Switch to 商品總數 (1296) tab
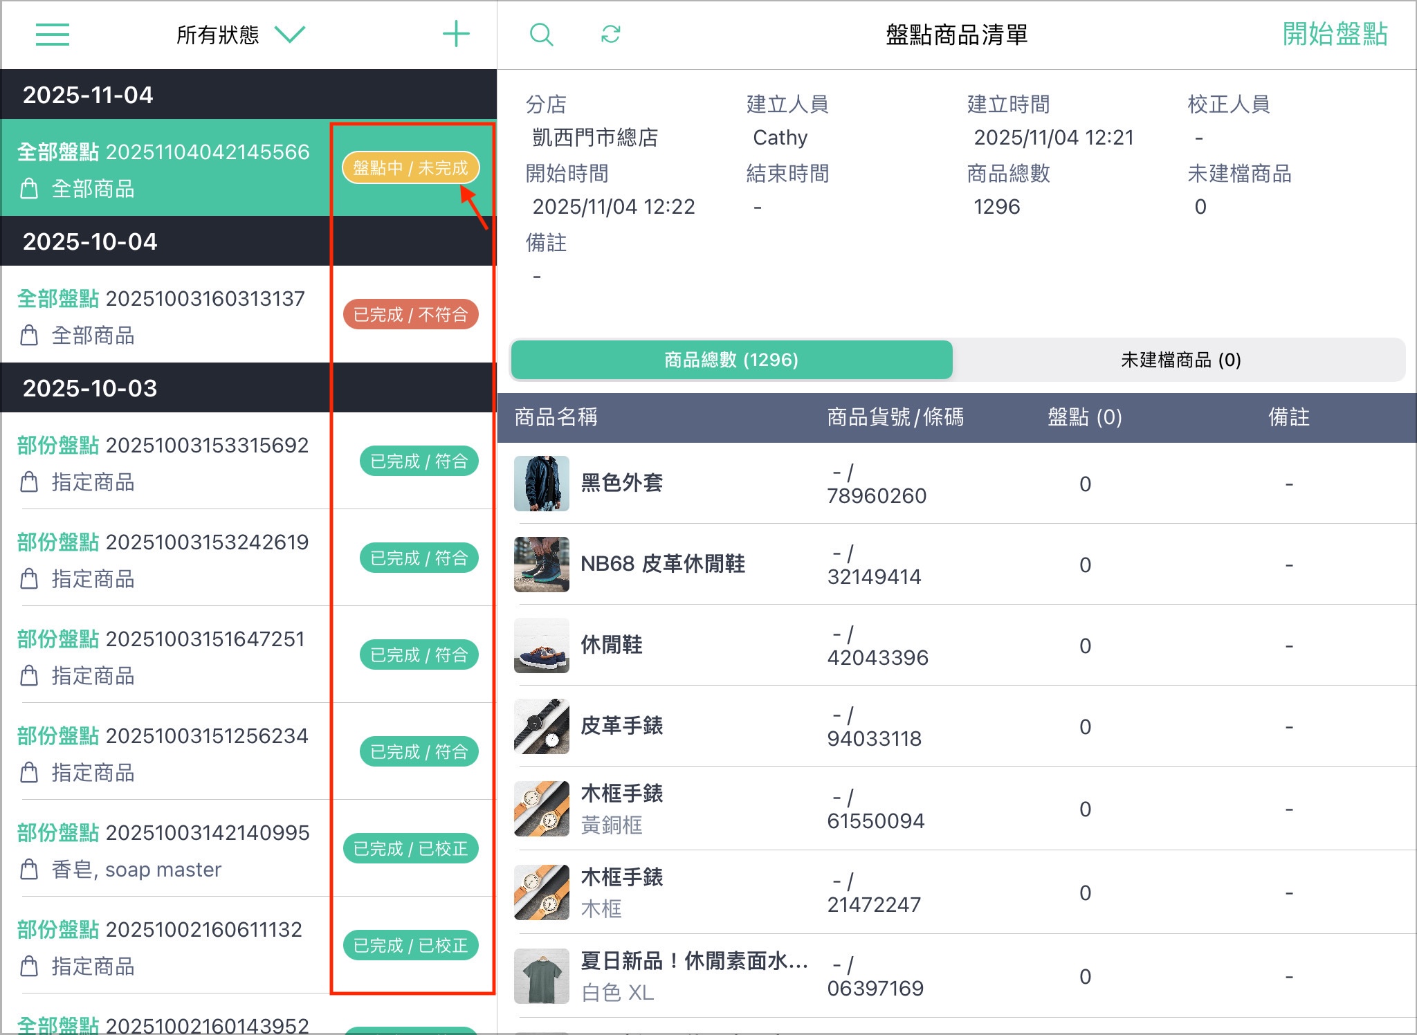The width and height of the screenshot is (1417, 1035). (x=731, y=360)
